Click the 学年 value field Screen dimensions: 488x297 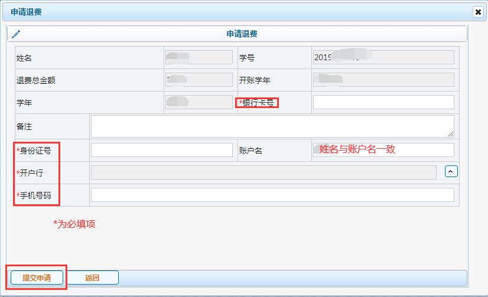pyautogui.click(x=199, y=102)
